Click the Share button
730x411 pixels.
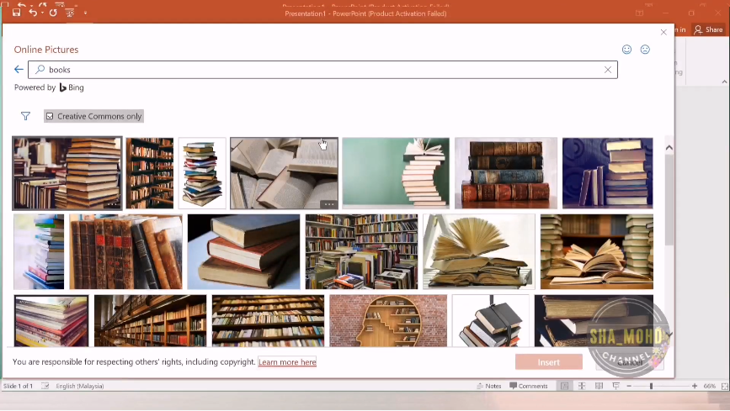[709, 29]
